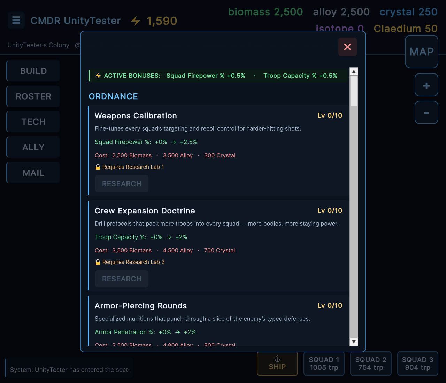
Task: Open the ROSTER menu
Action: pyautogui.click(x=33, y=96)
